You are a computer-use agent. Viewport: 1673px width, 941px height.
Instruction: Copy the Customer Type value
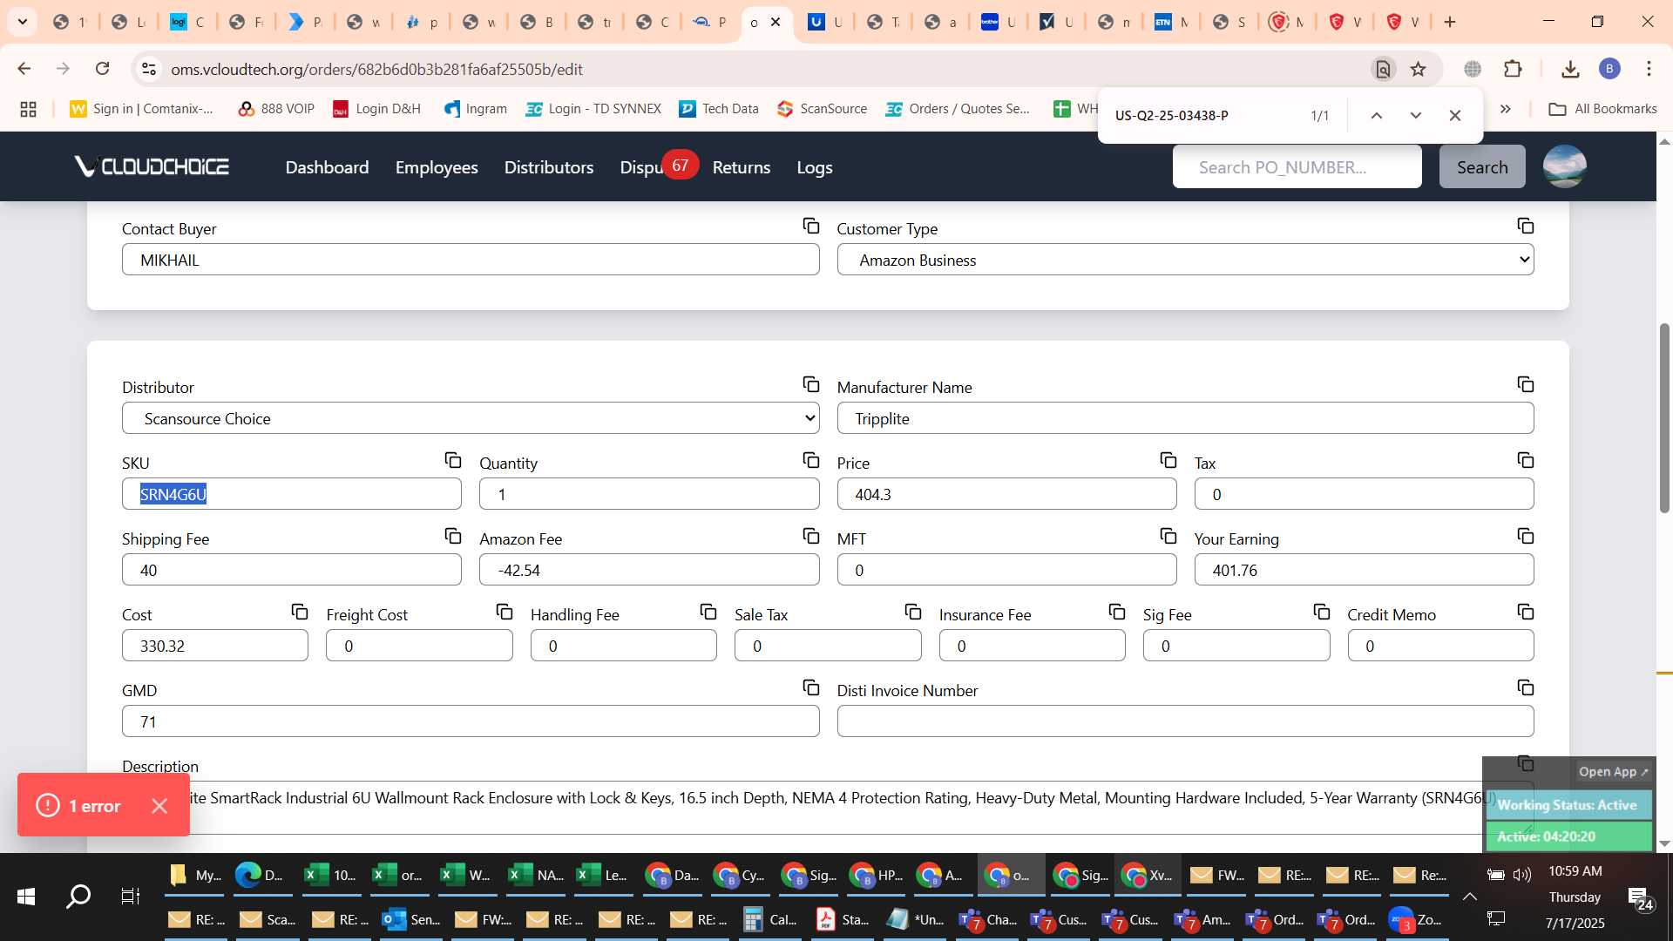[1526, 227]
